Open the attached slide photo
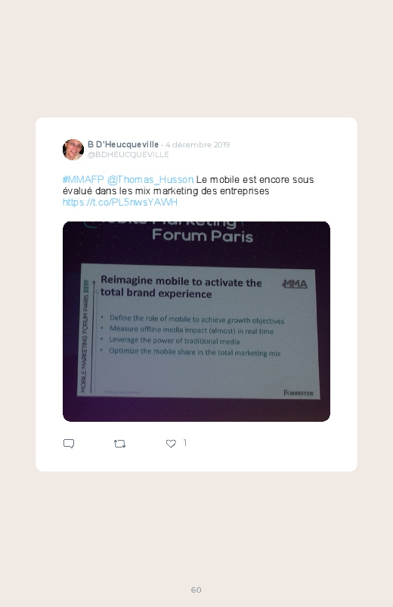This screenshot has height=607, width=393. [196, 321]
